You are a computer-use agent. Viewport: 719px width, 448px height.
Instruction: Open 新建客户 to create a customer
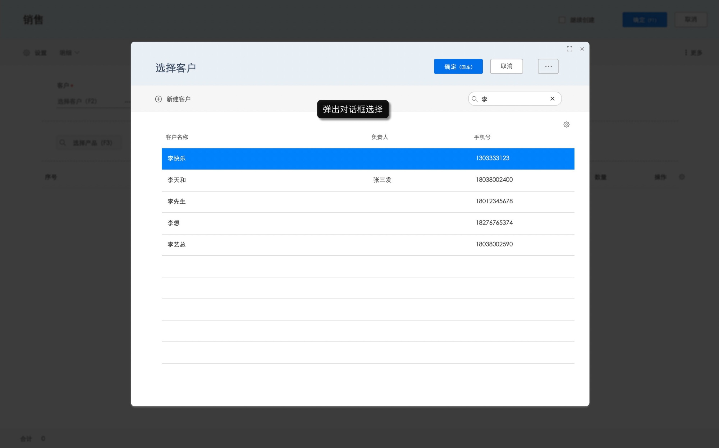(x=179, y=99)
